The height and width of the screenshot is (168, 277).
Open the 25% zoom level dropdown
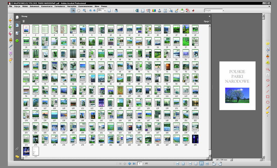click(105, 11)
